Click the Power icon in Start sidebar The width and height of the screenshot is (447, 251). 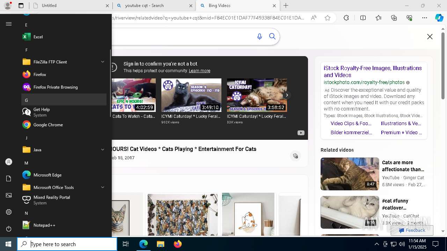pyautogui.click(x=9, y=229)
